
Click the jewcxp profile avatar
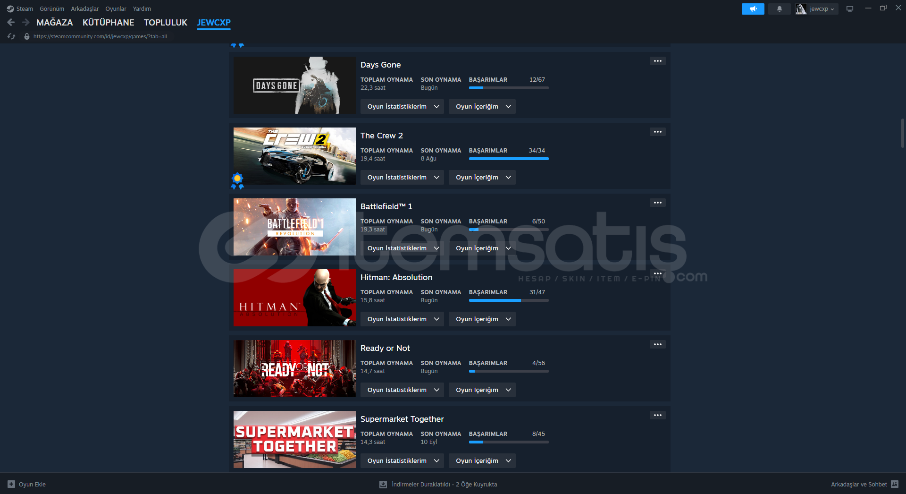801,9
